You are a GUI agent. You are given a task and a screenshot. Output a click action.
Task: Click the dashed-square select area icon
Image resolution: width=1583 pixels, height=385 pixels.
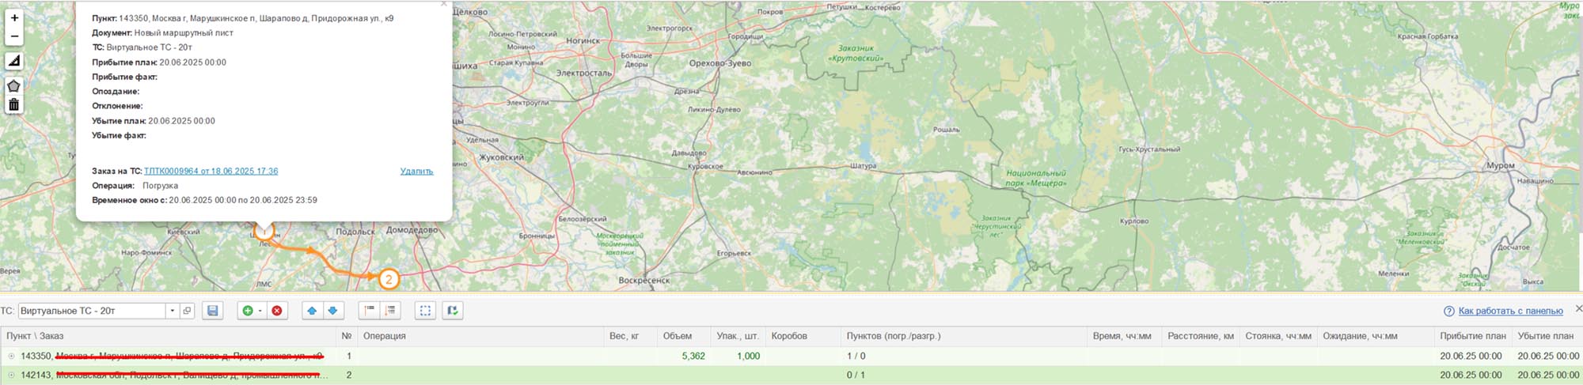click(x=425, y=311)
